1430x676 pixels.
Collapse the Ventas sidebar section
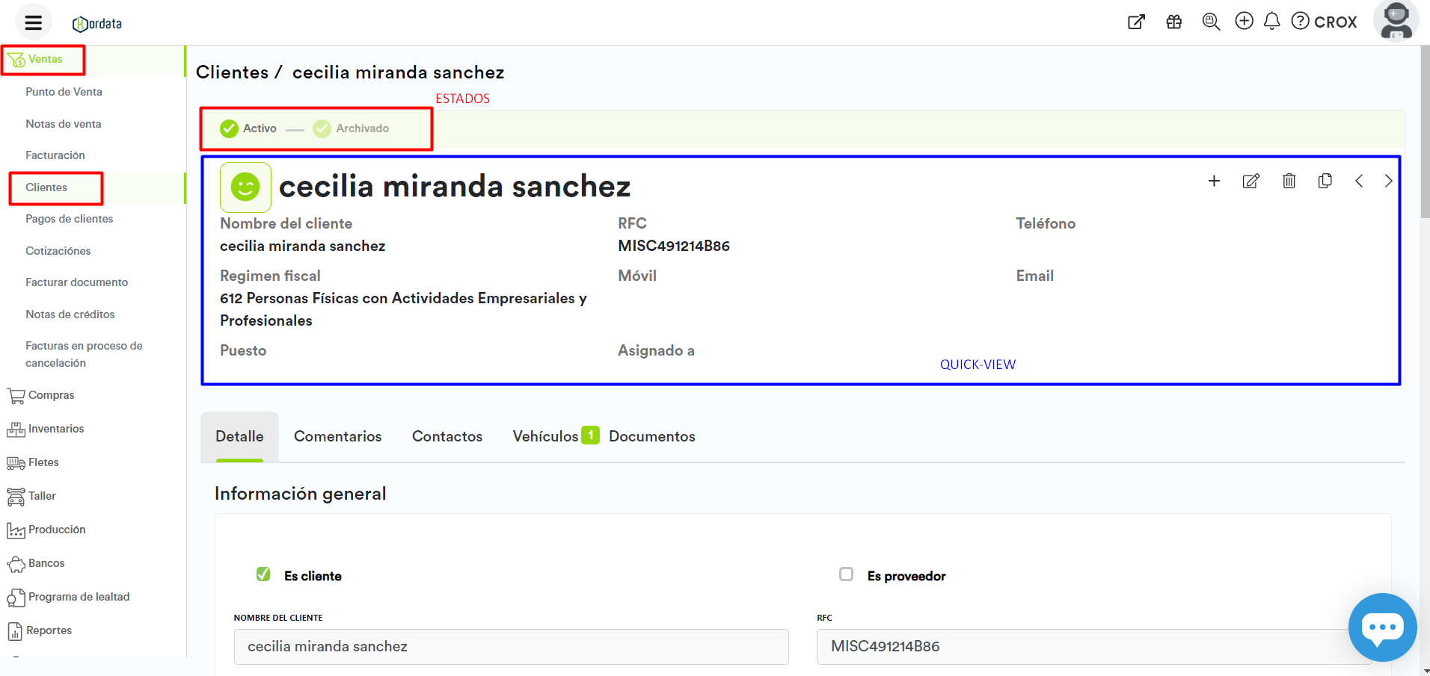coord(45,59)
